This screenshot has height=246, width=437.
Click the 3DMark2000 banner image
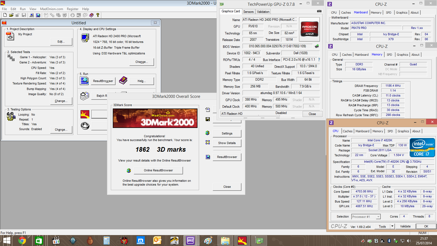coord(155,118)
